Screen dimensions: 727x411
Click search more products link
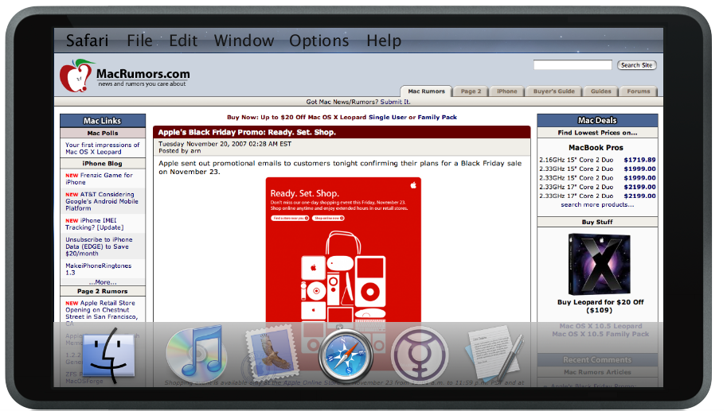pos(597,204)
